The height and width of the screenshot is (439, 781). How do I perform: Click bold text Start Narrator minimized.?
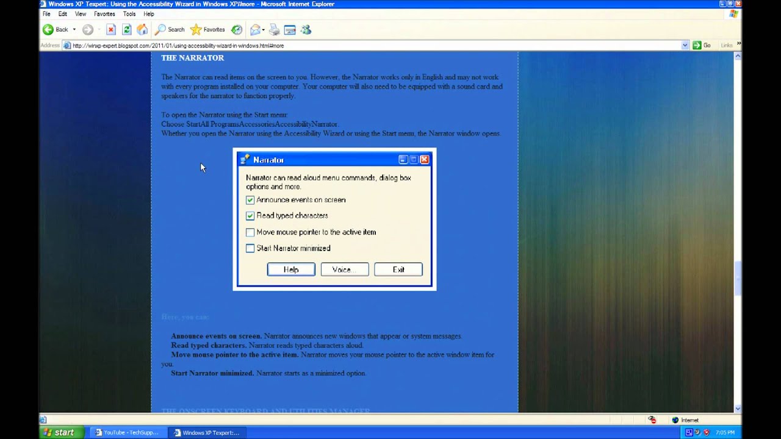212,373
